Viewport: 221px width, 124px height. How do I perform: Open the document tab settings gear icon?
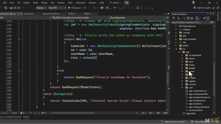click(x=168, y=14)
